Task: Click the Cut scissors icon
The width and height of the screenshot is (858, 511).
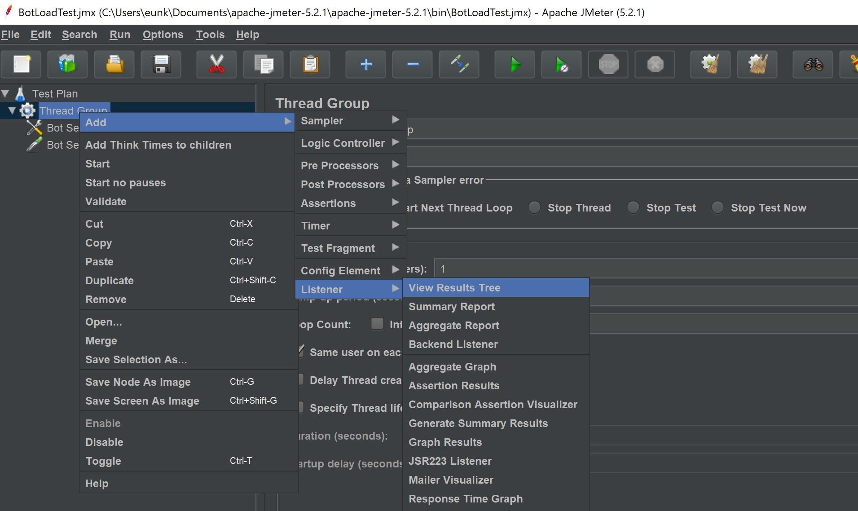Action: point(217,64)
